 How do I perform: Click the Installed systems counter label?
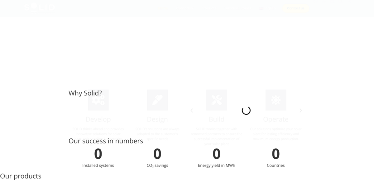point(98,166)
